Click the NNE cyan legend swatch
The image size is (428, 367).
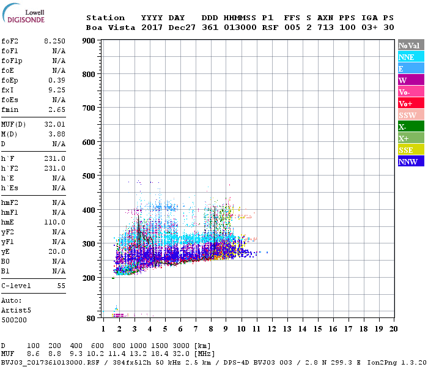point(411,57)
